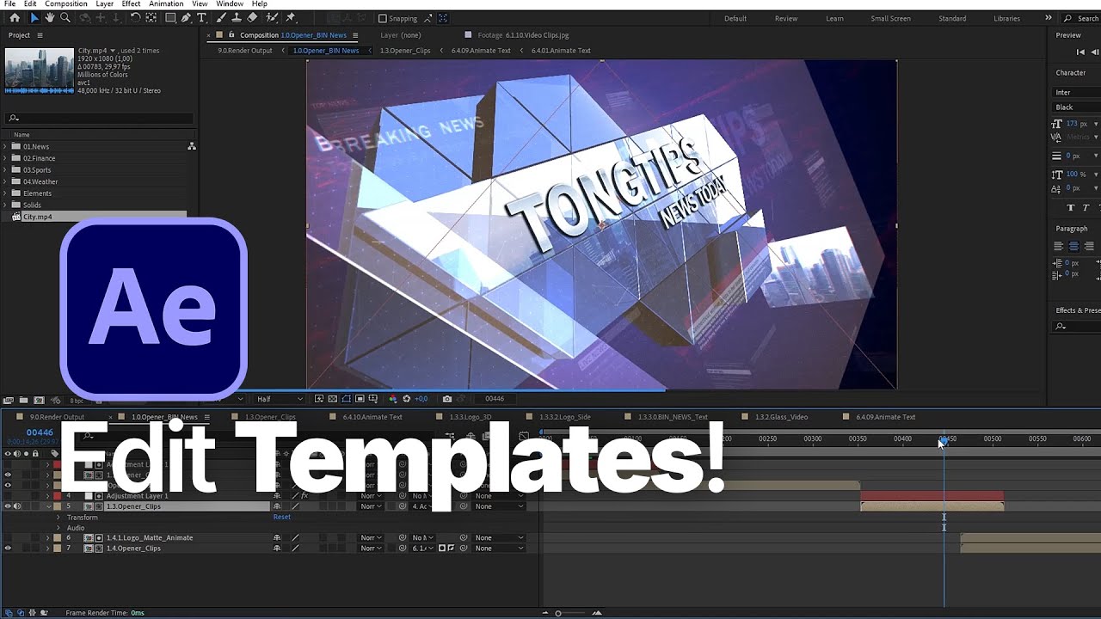Image resolution: width=1101 pixels, height=619 pixels.
Task: Open the Composition menu
Action: 66,4
